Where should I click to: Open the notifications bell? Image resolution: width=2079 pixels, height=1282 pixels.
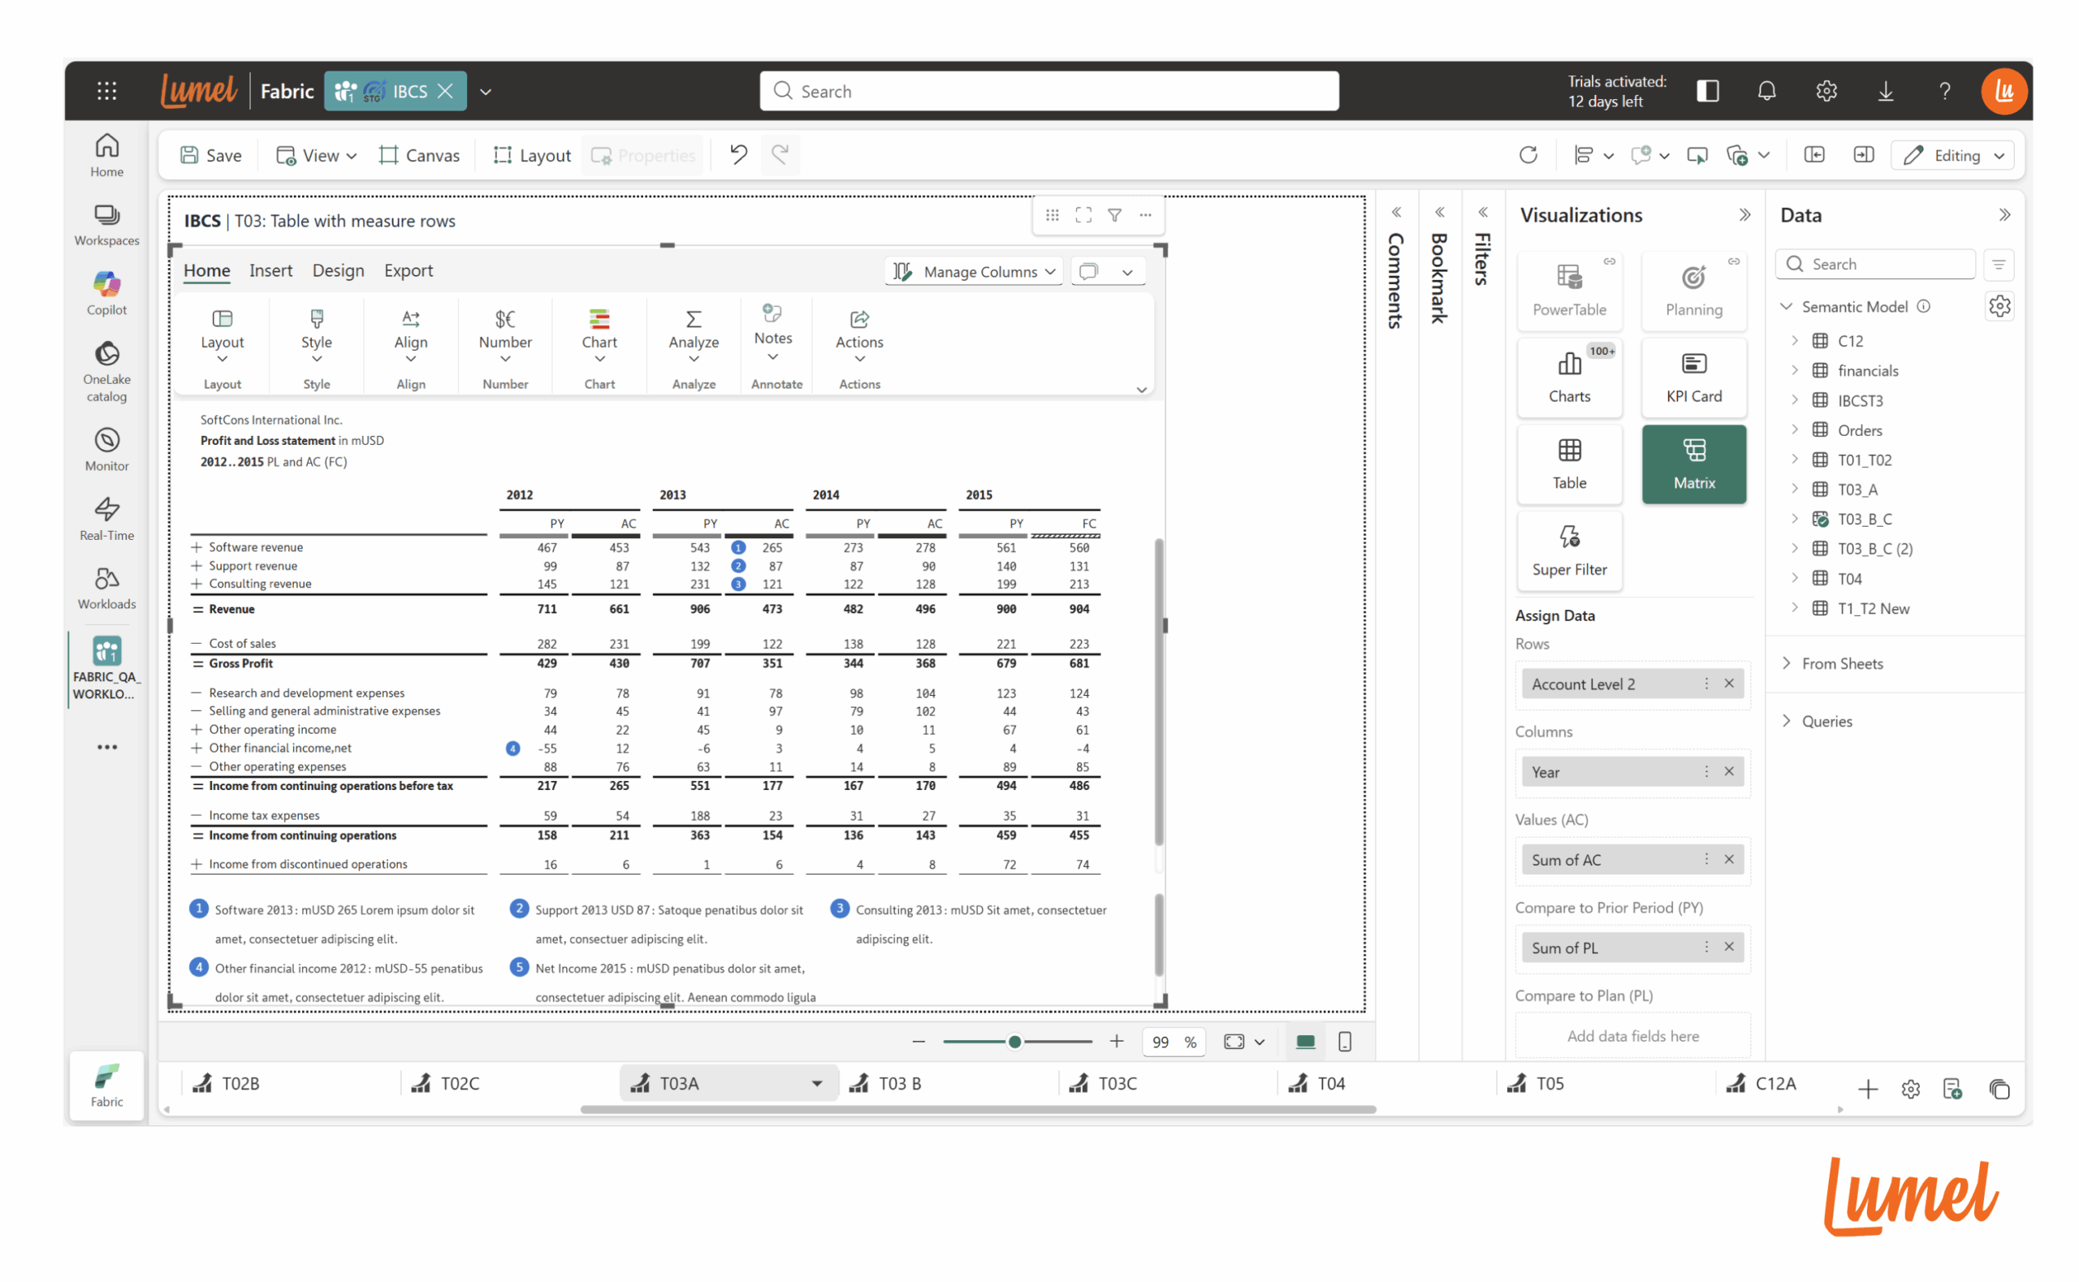pos(1766,91)
